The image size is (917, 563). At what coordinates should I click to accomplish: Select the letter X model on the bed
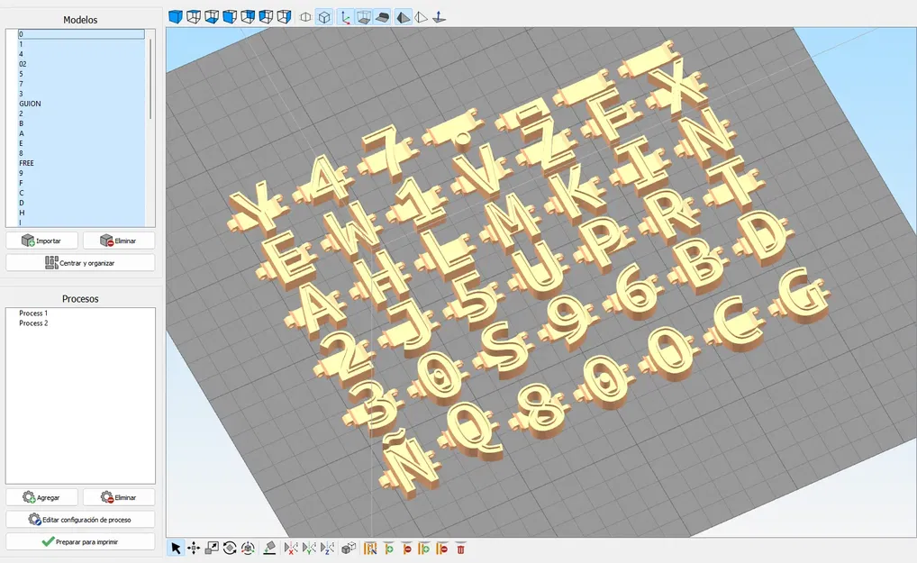click(678, 87)
